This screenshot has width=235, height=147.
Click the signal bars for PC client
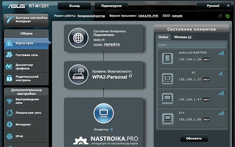[x=222, y=73]
